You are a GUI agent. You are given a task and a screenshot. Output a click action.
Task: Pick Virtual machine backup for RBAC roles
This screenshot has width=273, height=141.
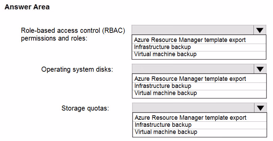coord(199,54)
